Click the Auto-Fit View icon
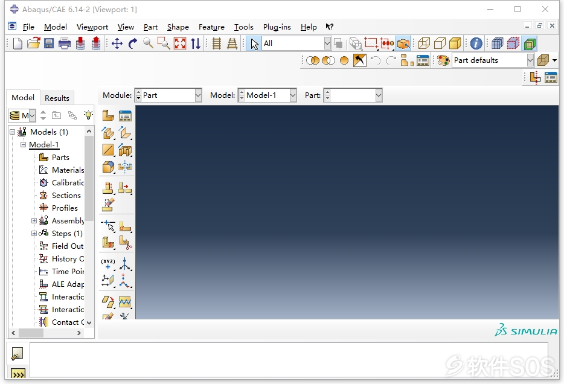Screen dimensions: 564x384 point(180,43)
